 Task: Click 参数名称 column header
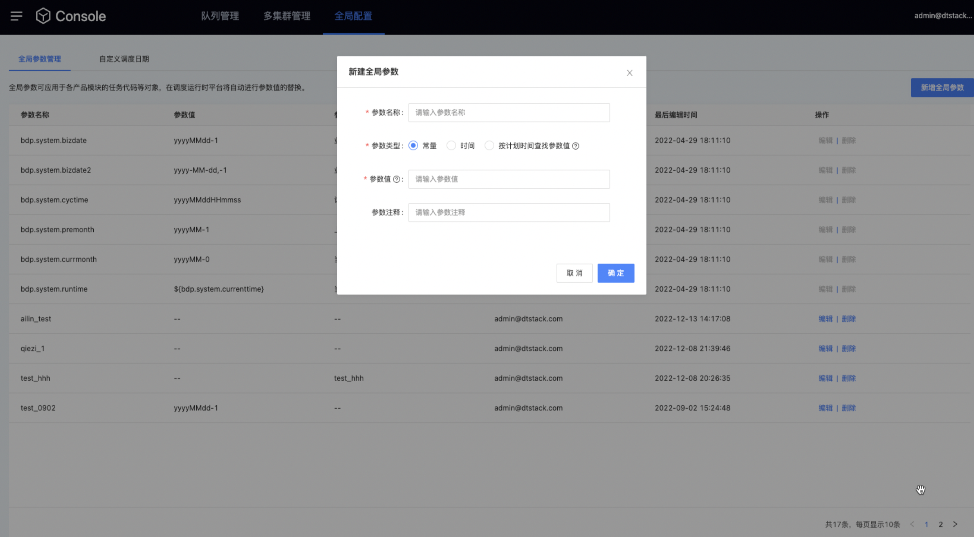point(35,115)
